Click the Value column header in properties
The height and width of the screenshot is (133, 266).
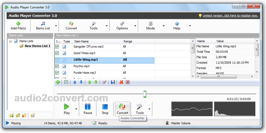(235, 41)
